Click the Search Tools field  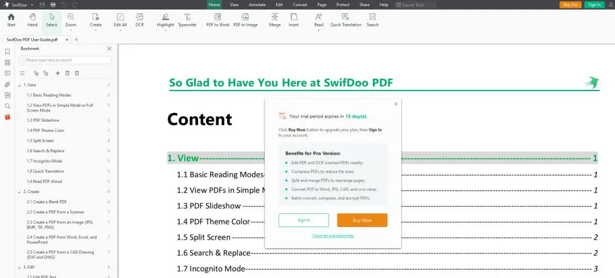coord(416,5)
